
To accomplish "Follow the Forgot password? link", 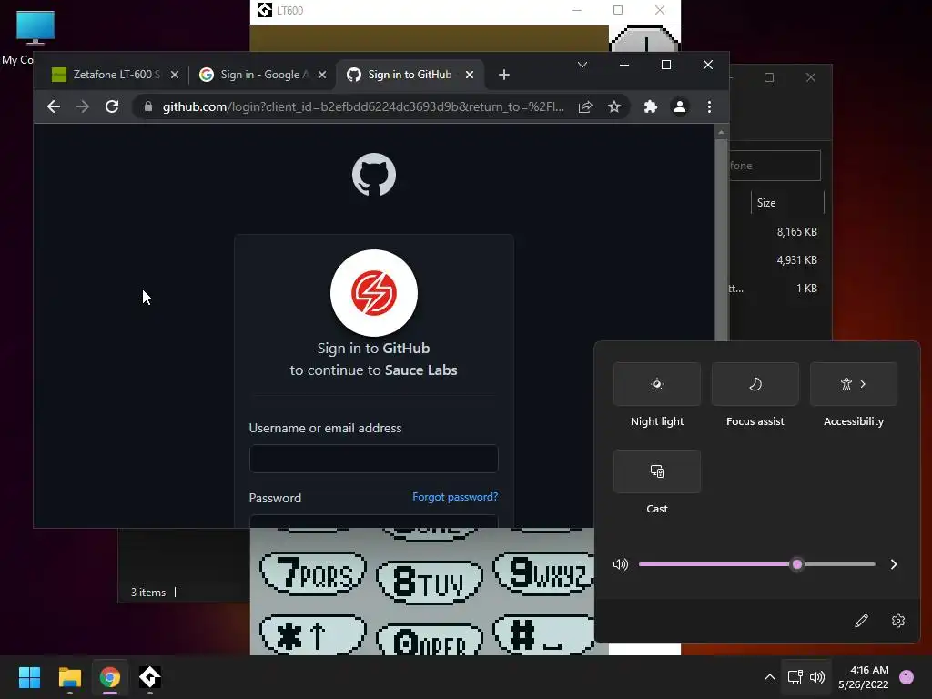I will tap(455, 497).
